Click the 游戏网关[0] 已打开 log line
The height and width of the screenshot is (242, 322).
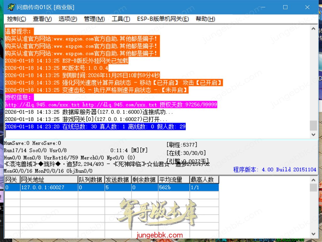(86, 119)
